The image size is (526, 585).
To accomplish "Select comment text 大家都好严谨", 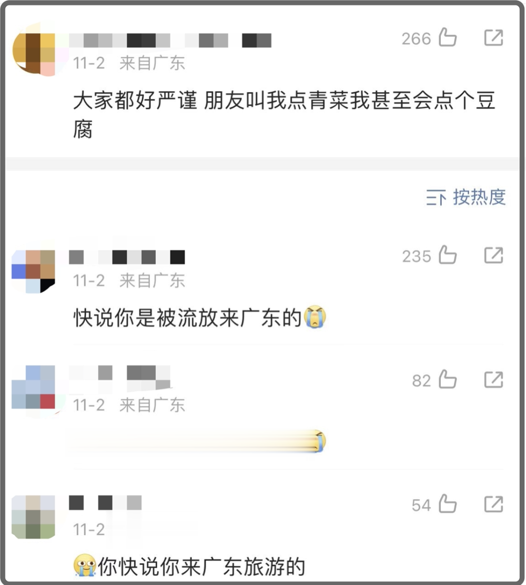I will (x=135, y=101).
